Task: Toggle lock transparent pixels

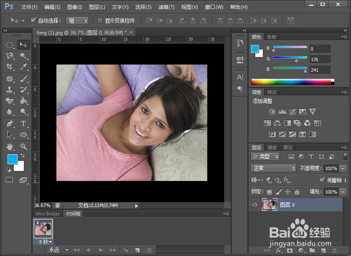Action: coord(269,192)
